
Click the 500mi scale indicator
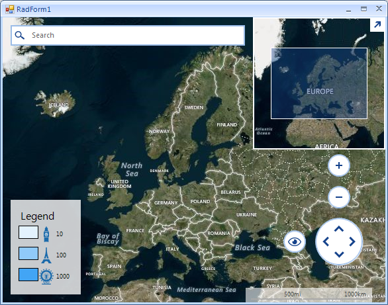(x=292, y=294)
